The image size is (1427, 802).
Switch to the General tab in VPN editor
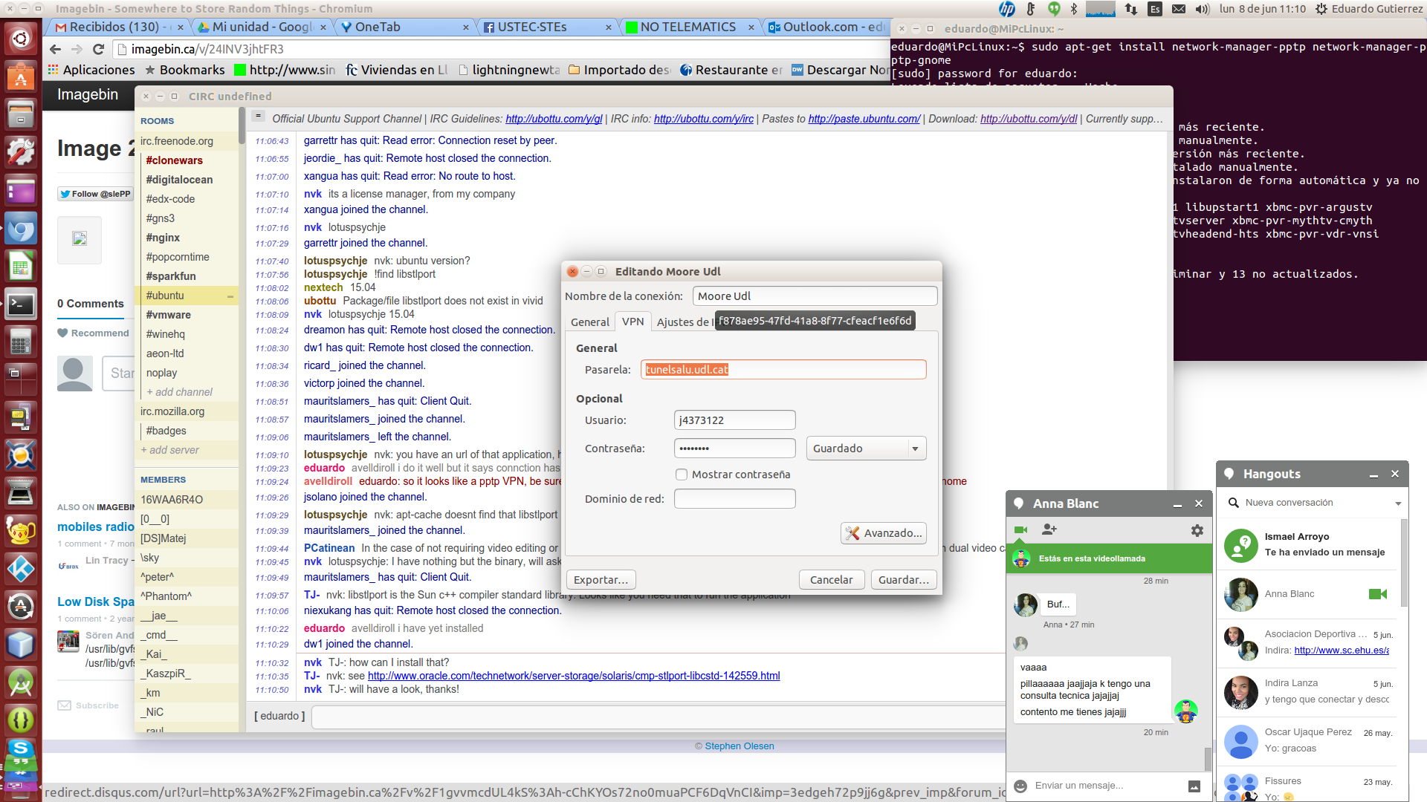(589, 322)
